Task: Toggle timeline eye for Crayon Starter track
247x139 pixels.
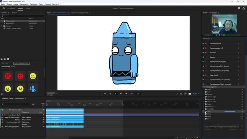Action: (x=2, y=115)
